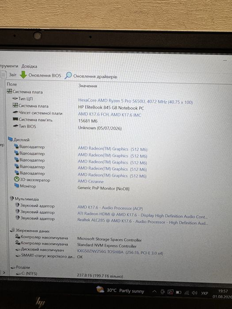Click the Системна плата group icon
232x309 pixels.
(9, 91)
